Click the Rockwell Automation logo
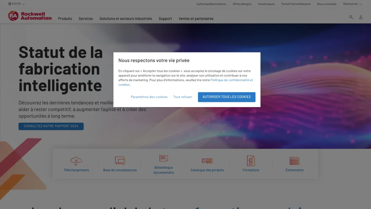Screen dimensions: 371x209 coord(30,16)
